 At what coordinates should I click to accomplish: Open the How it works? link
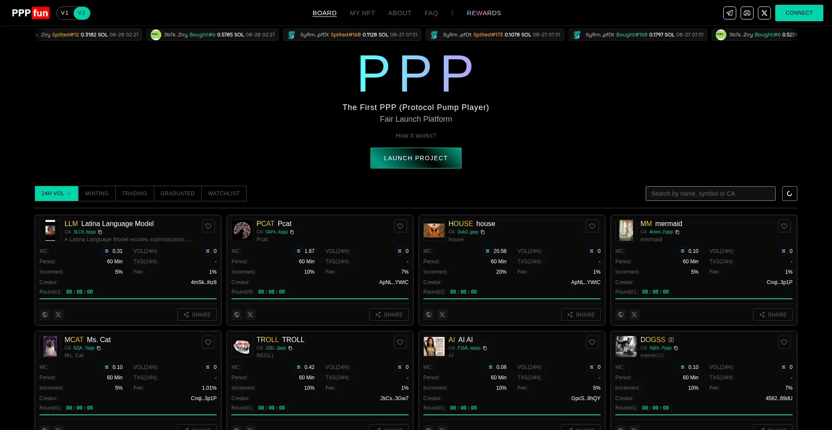coord(416,136)
